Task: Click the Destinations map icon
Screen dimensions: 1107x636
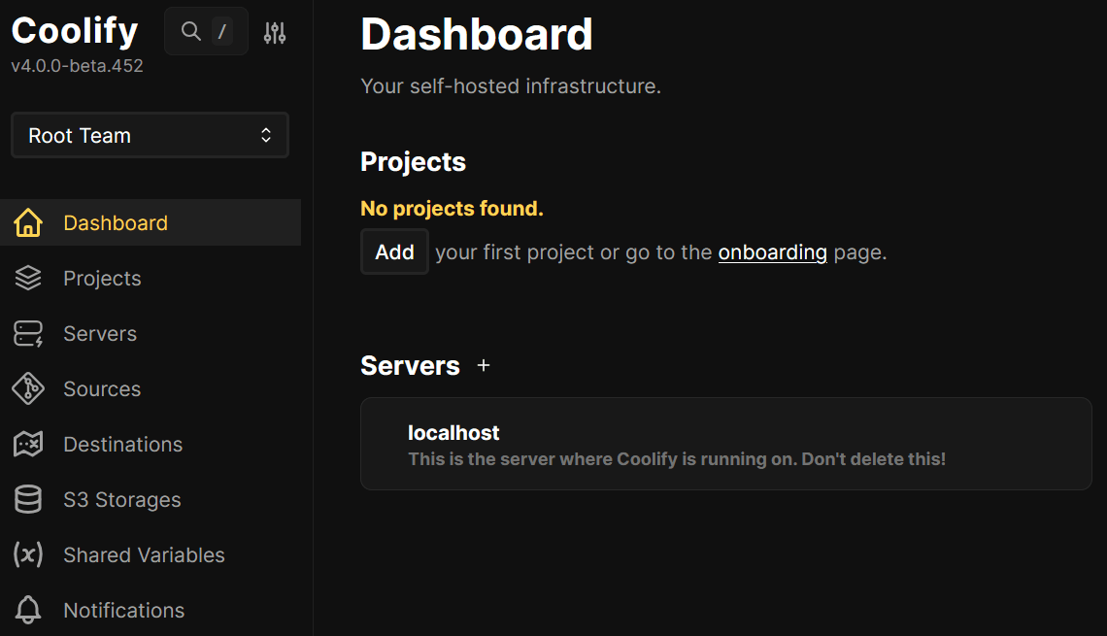Action: [28, 445]
